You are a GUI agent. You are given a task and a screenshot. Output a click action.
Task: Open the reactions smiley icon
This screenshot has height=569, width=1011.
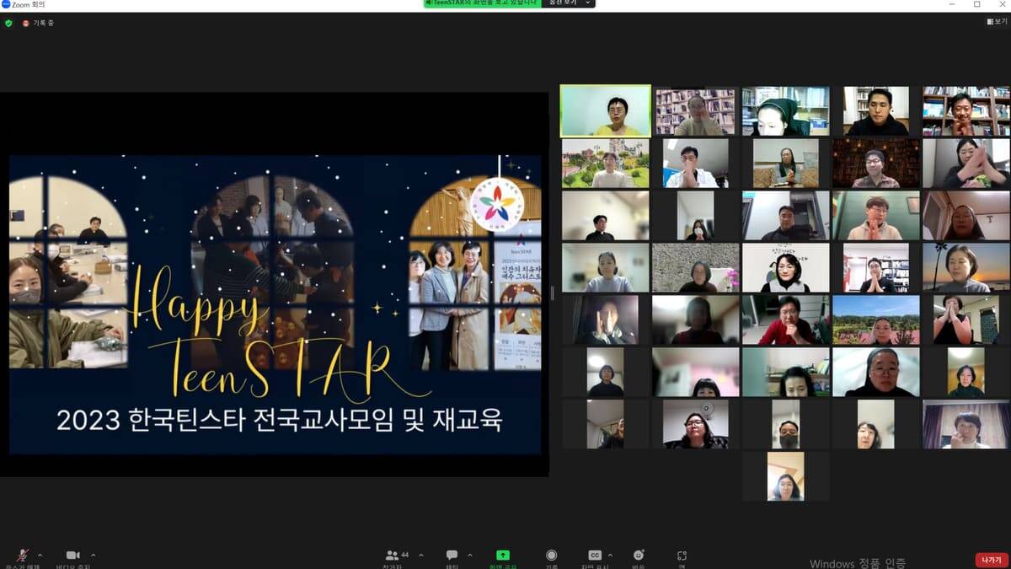click(639, 556)
